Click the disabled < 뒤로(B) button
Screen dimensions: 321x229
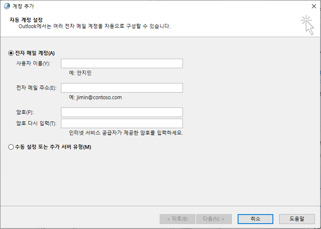[x=178, y=219]
